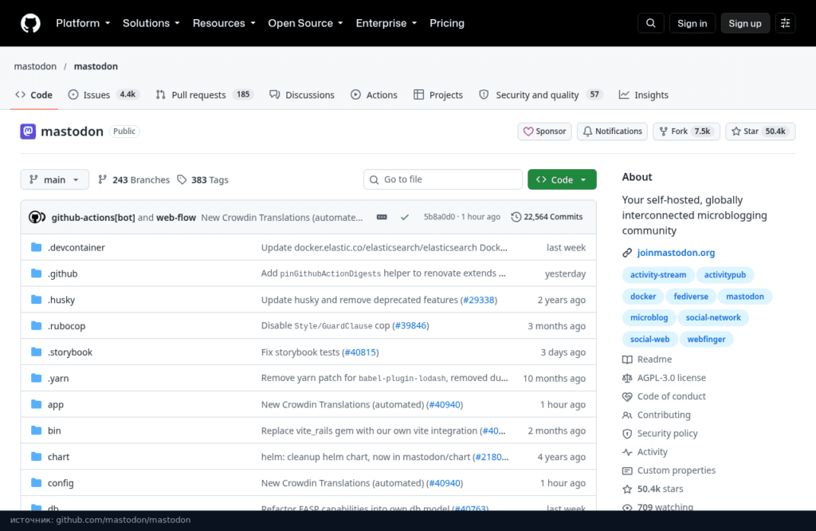The width and height of the screenshot is (816, 531).
Task: Click the Sign up button
Action: click(745, 23)
